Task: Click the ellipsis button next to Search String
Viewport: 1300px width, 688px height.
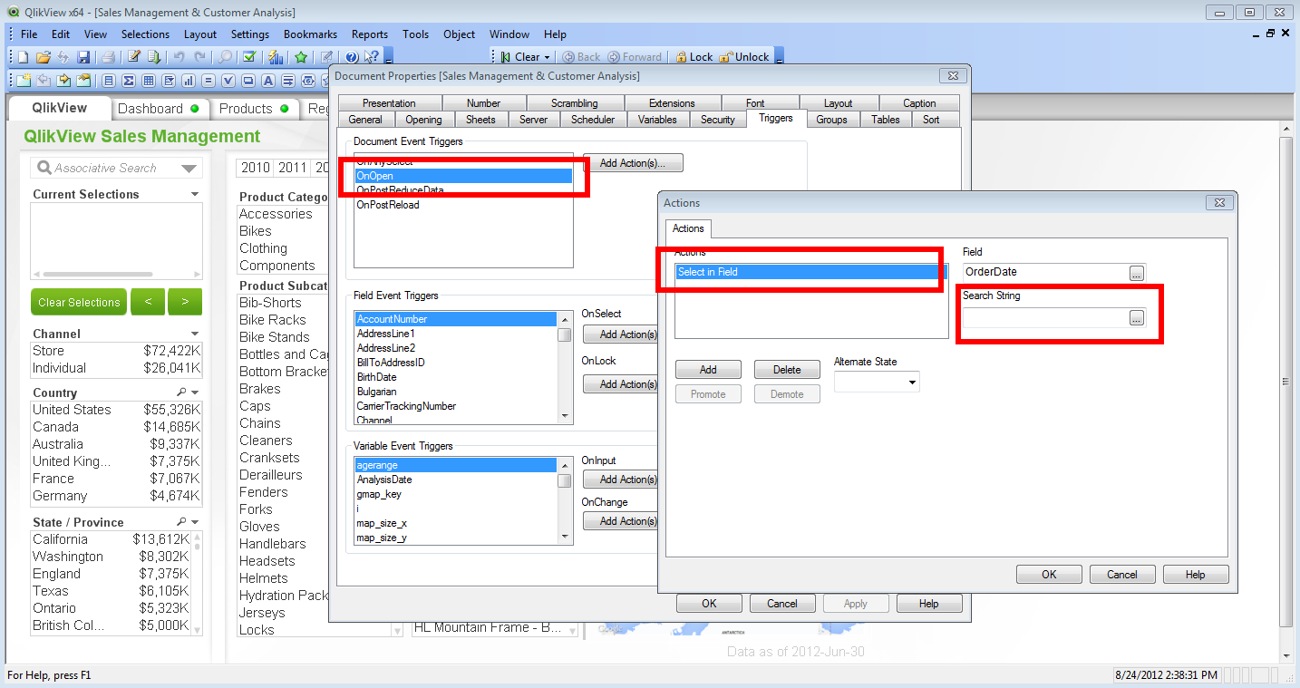Action: tap(1137, 317)
